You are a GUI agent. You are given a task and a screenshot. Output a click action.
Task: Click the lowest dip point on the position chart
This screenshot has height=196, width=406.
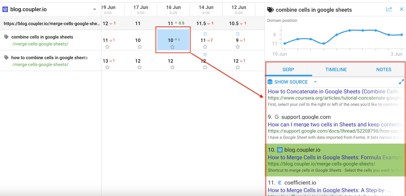tap(324, 43)
